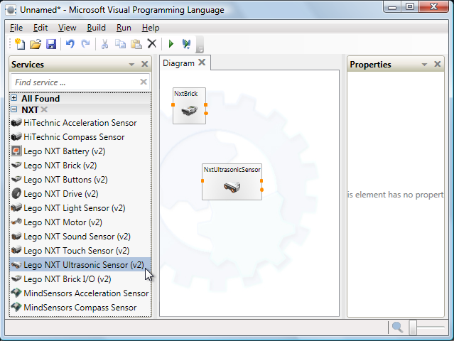
Task: Select HiTechnic Compass Sensor service
Action: coord(80,137)
